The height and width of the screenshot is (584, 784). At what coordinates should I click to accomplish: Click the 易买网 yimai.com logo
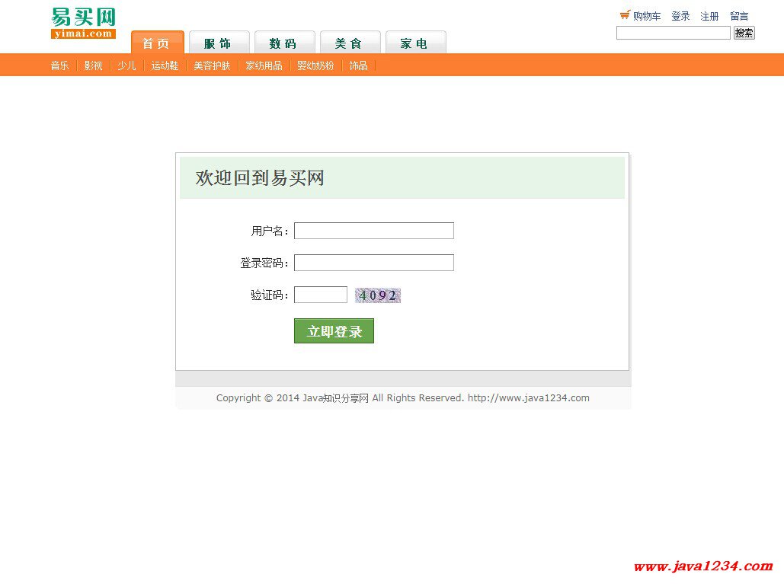click(x=83, y=23)
